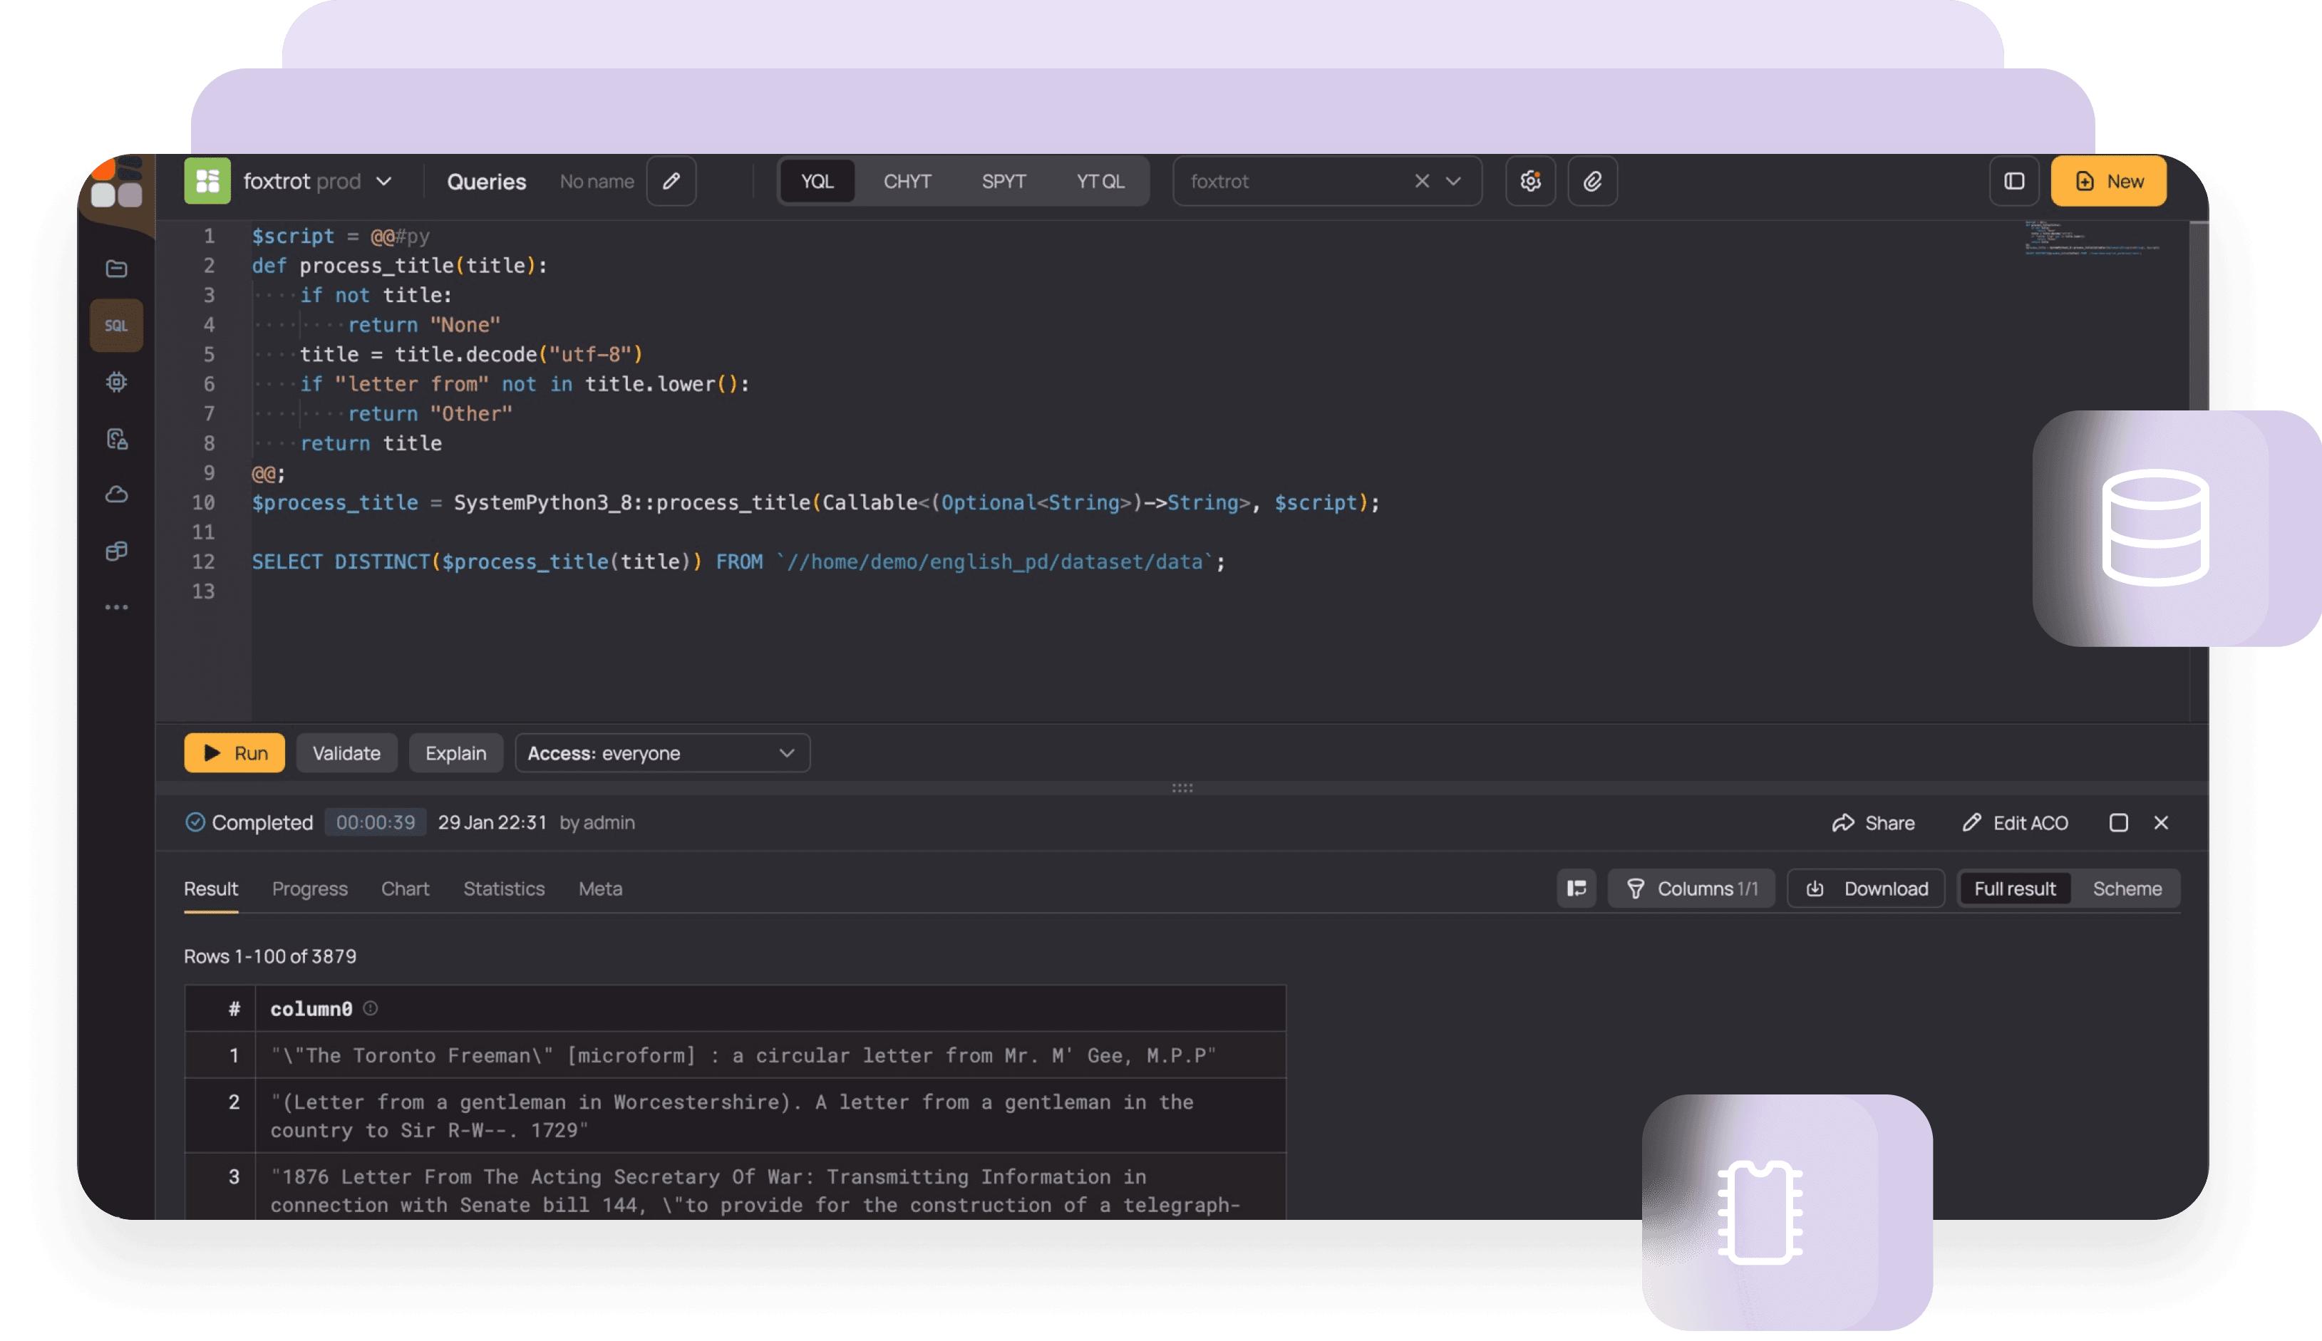This screenshot has height=1341, width=2322.
Task: Create a New query
Action: [2108, 180]
